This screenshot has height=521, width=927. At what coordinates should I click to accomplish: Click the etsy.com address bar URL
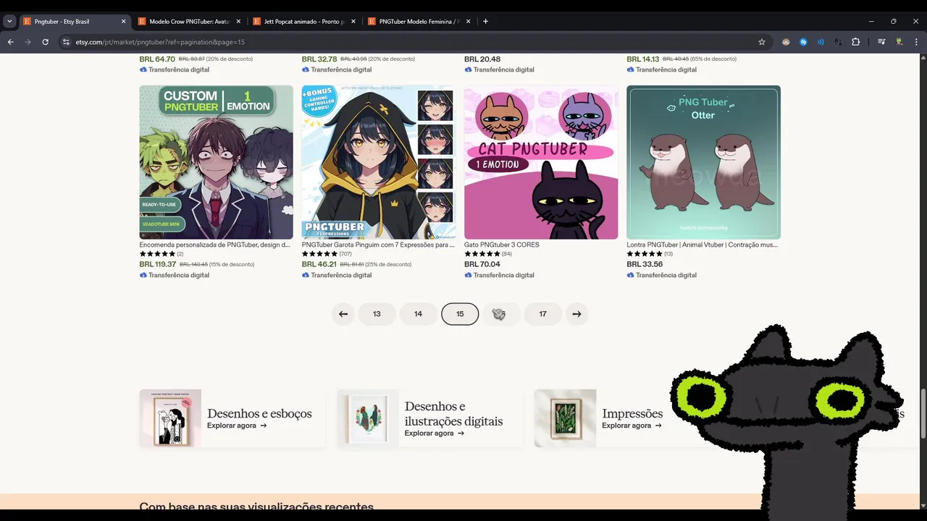coord(160,42)
